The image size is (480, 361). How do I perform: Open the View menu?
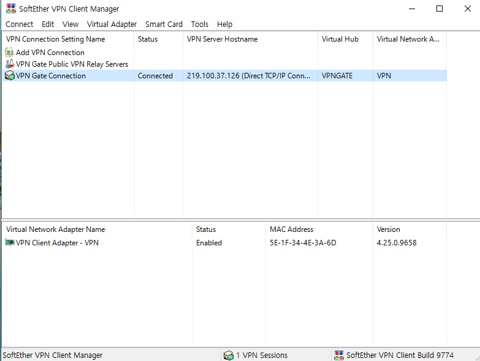point(70,24)
